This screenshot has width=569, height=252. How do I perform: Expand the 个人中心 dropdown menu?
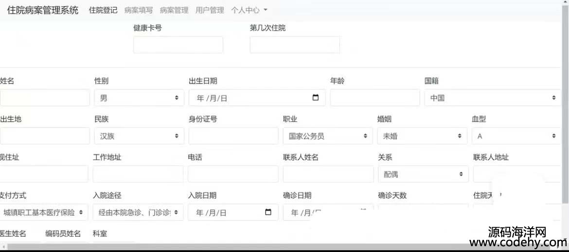(x=249, y=10)
